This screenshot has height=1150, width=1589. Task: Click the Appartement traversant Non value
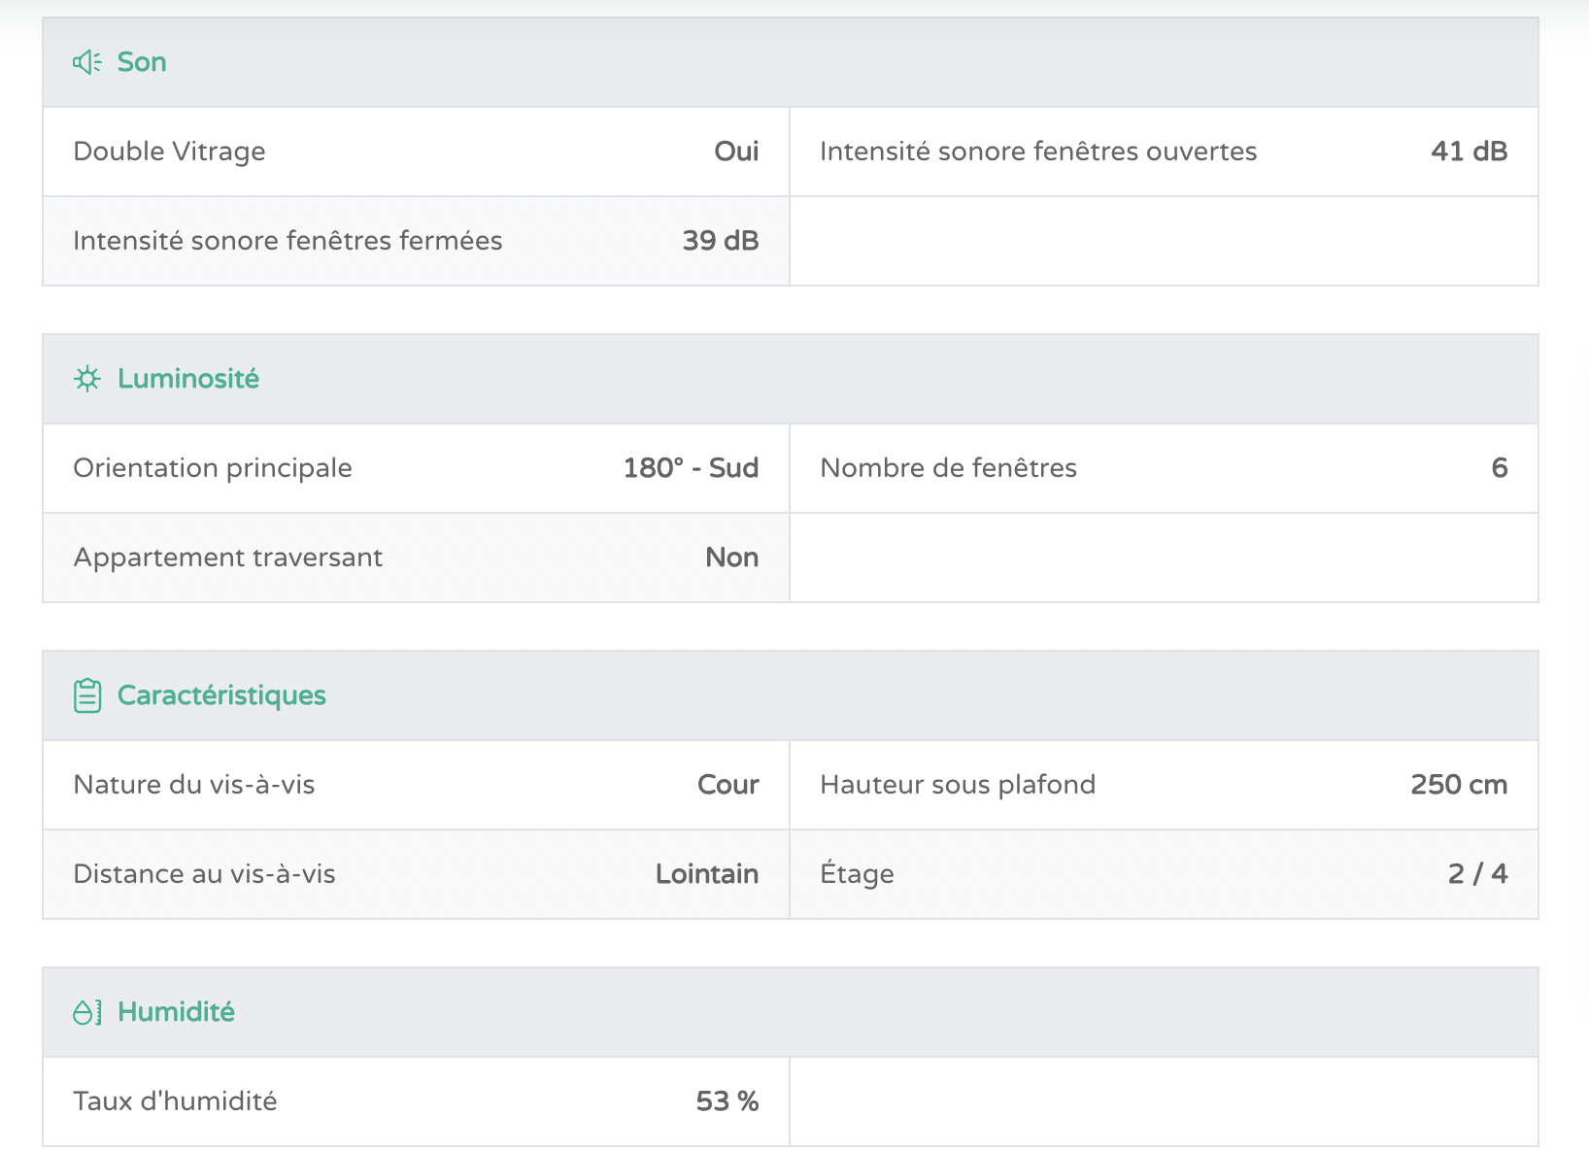coord(731,558)
